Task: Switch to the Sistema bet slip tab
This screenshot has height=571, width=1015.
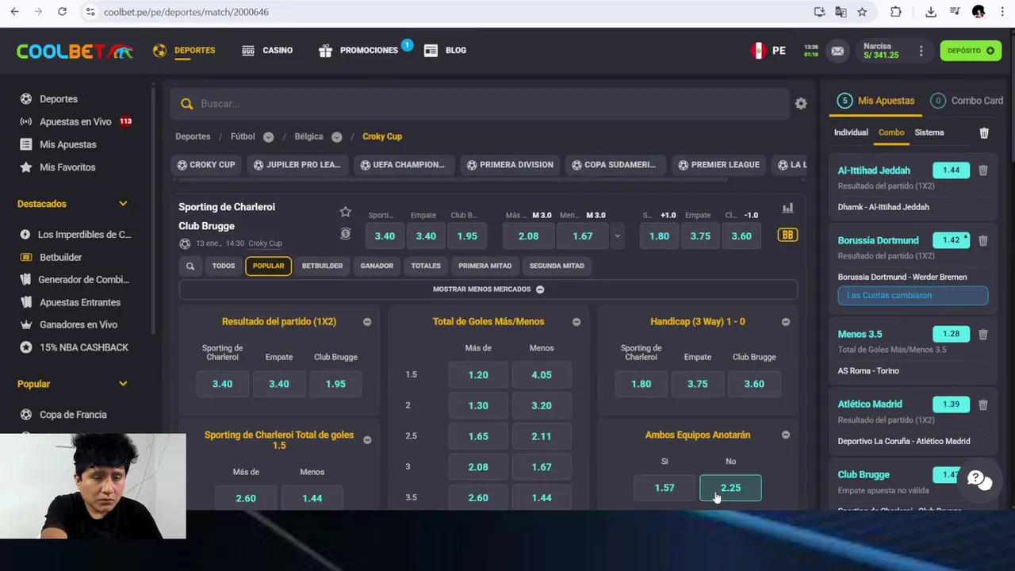Action: click(x=929, y=132)
